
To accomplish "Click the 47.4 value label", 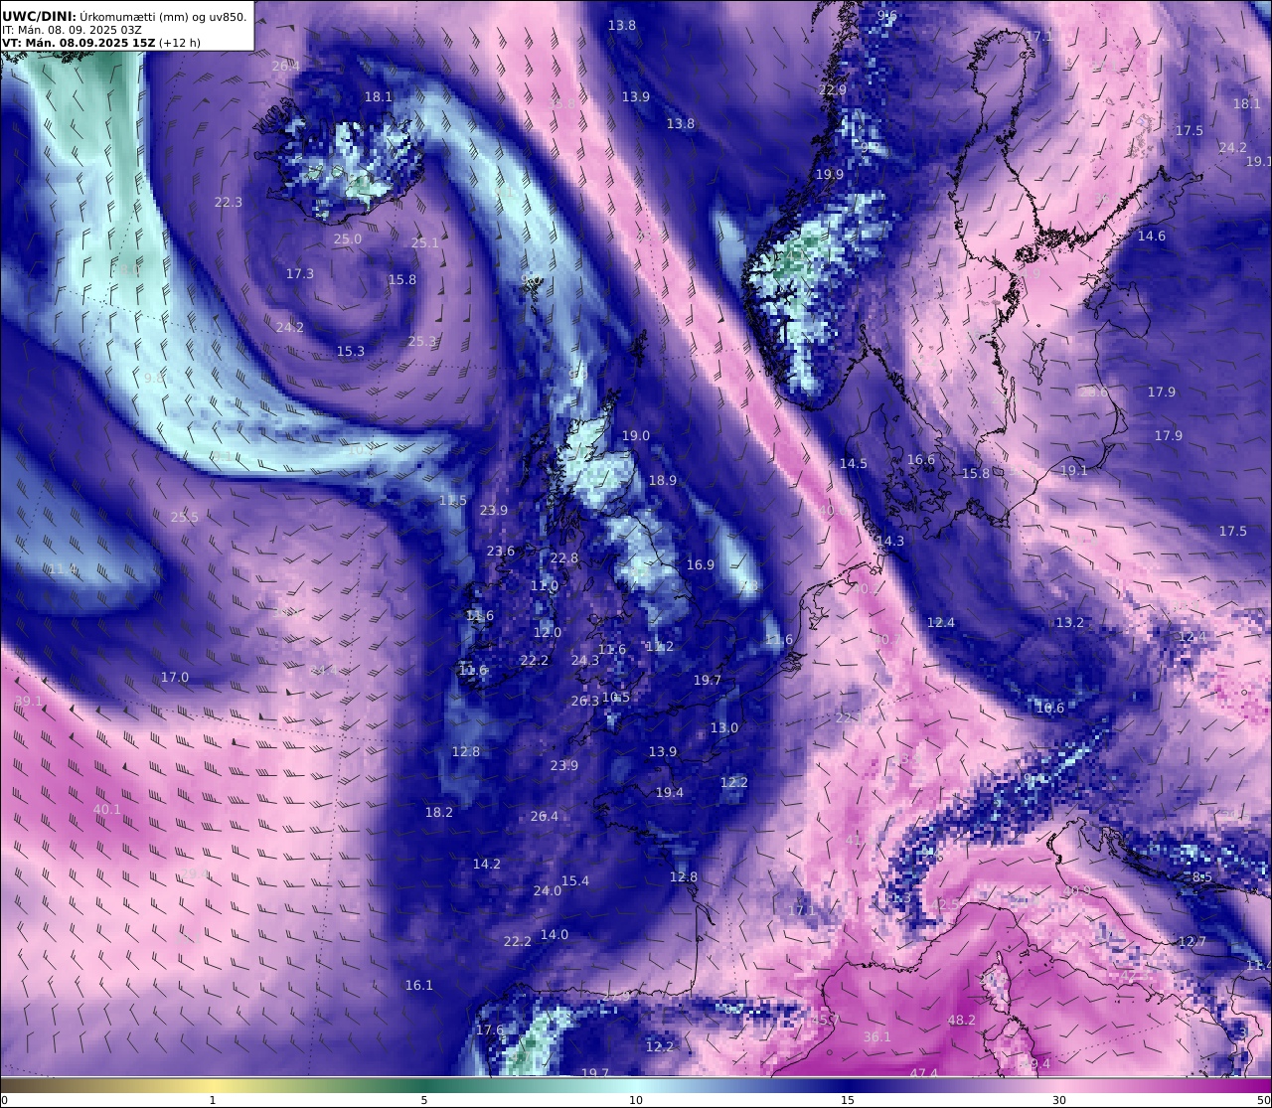I will pyautogui.click(x=924, y=1074).
